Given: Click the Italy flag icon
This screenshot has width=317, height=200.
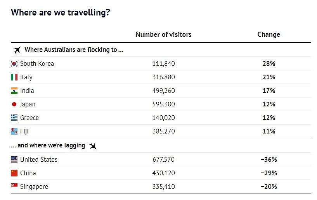Looking at the screenshot, I should pos(14,77).
